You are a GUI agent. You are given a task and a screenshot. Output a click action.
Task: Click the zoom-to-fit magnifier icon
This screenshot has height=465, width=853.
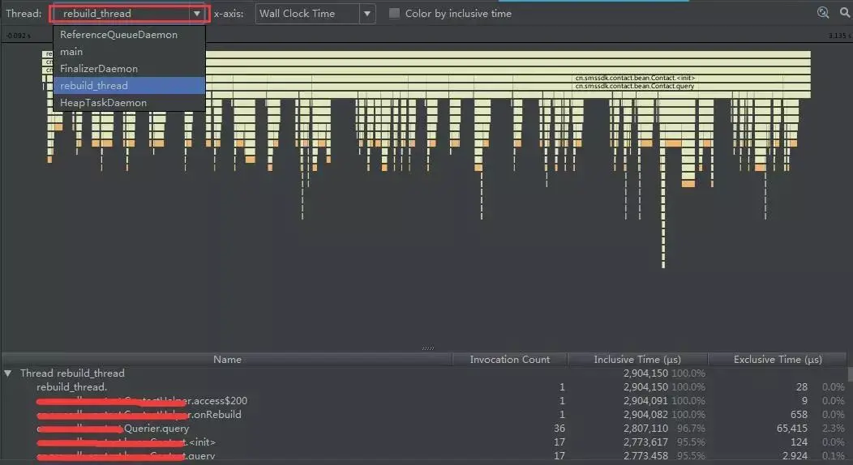823,12
